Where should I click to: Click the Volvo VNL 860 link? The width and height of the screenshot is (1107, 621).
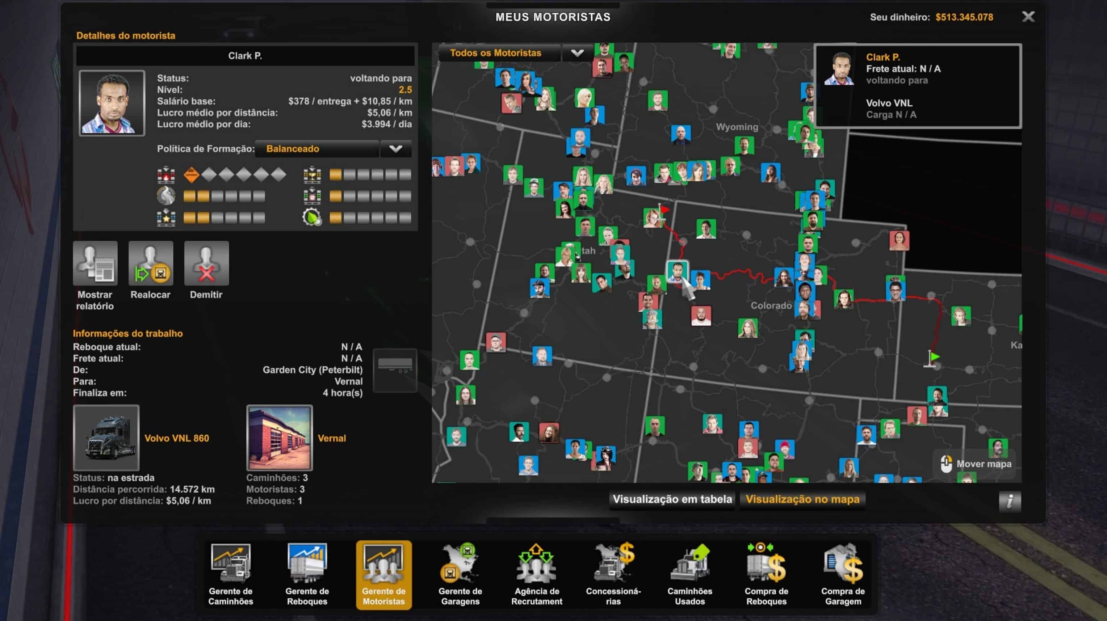pos(177,439)
